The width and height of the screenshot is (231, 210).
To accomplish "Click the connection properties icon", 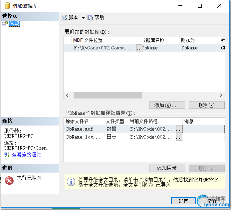I will coord(7,155).
